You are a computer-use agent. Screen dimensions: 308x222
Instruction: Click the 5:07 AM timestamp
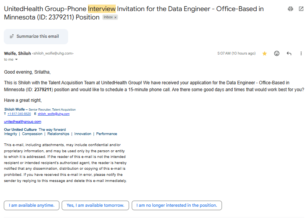click(x=236, y=53)
